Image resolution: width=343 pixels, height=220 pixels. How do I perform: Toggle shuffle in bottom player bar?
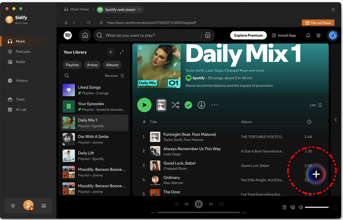176,204
